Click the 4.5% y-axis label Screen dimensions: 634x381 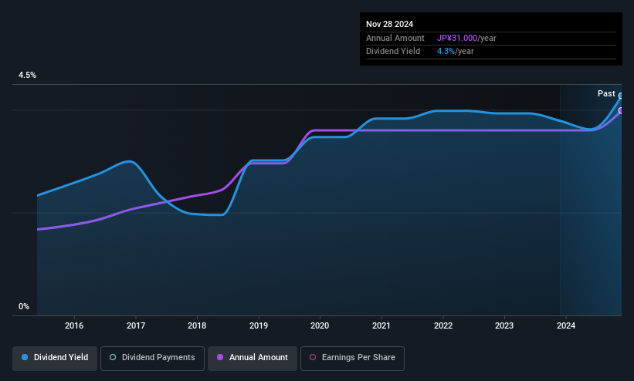coord(27,75)
